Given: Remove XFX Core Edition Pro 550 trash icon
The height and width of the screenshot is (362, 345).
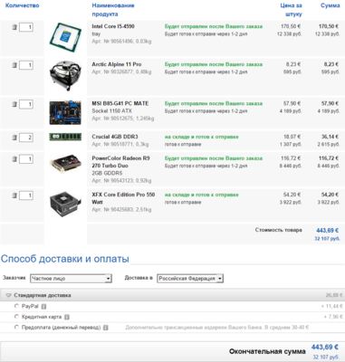Looking at the screenshot, I should click(x=14, y=195).
